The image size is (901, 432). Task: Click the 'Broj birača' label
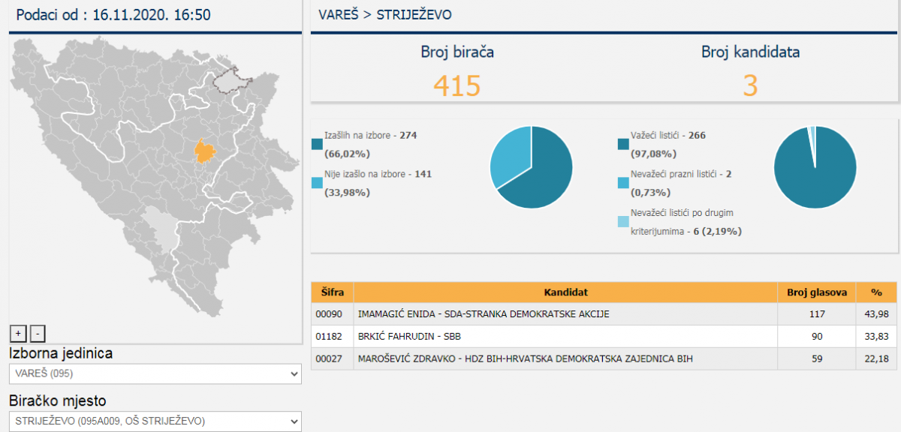tap(457, 52)
